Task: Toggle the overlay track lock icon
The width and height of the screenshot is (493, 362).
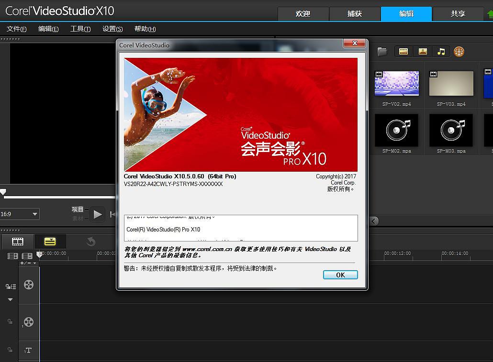Action: [10, 321]
